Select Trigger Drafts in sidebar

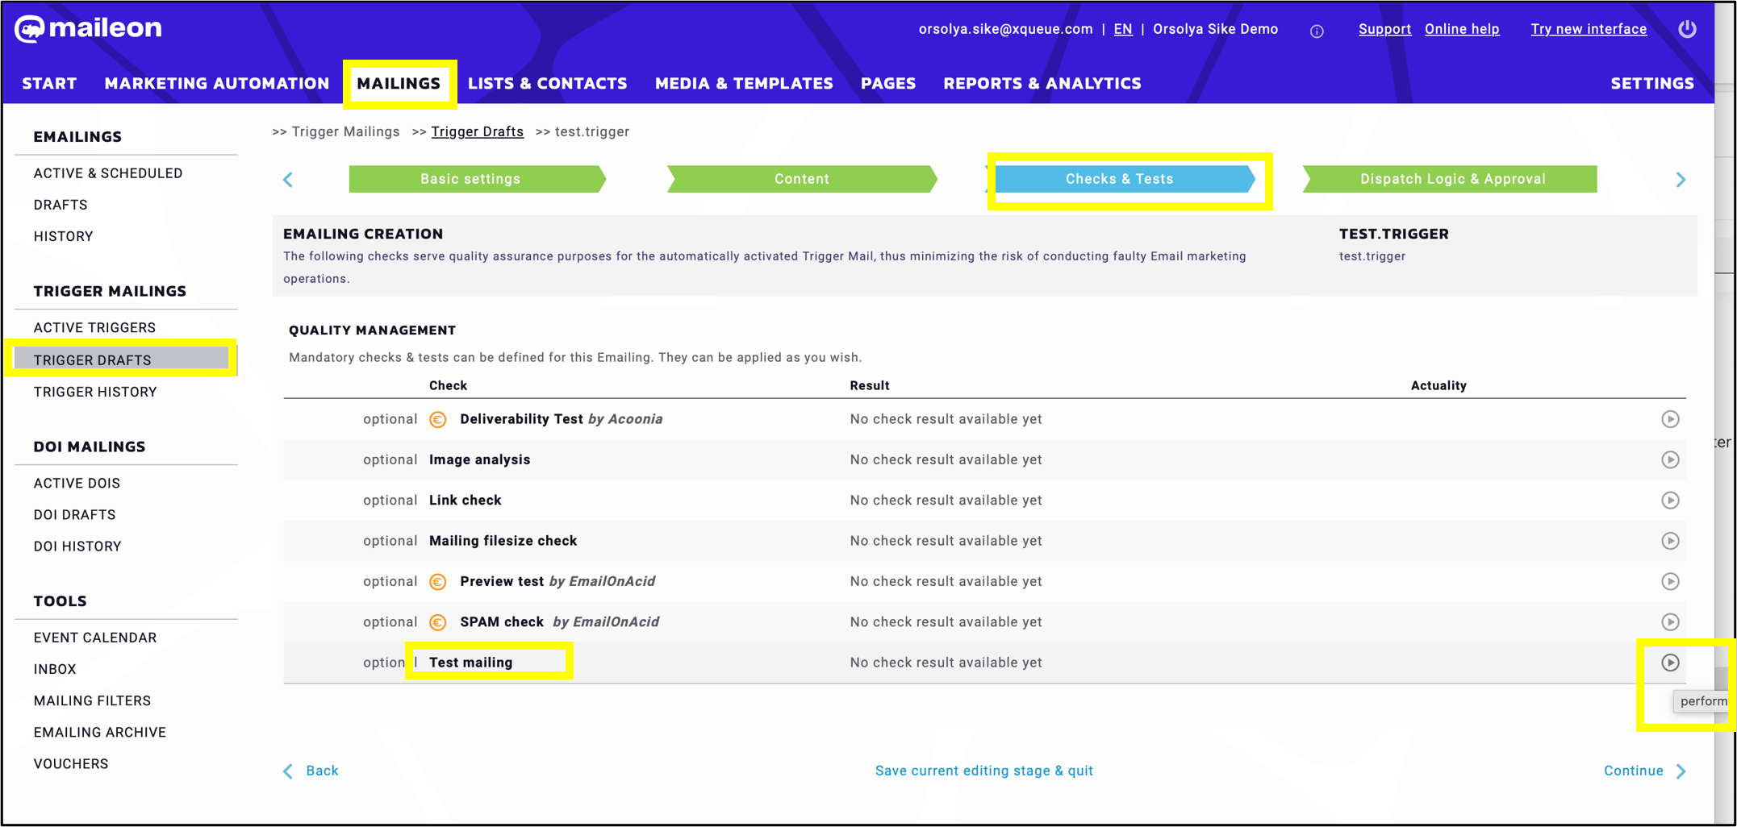click(121, 359)
